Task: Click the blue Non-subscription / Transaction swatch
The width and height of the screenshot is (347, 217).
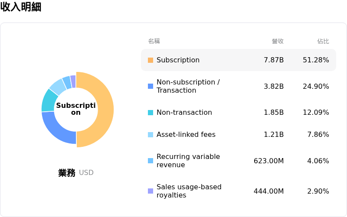Action: [151, 86]
